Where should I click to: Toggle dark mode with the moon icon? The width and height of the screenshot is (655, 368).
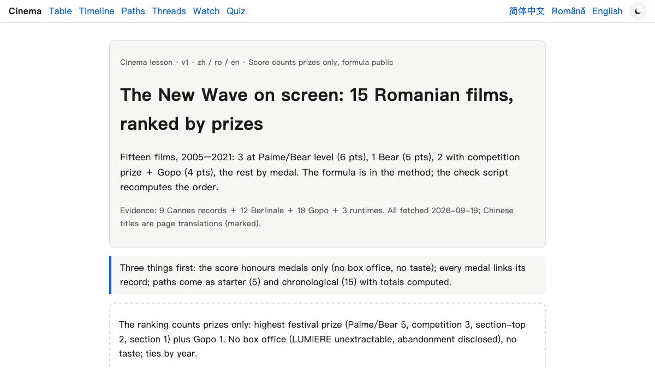(x=638, y=11)
